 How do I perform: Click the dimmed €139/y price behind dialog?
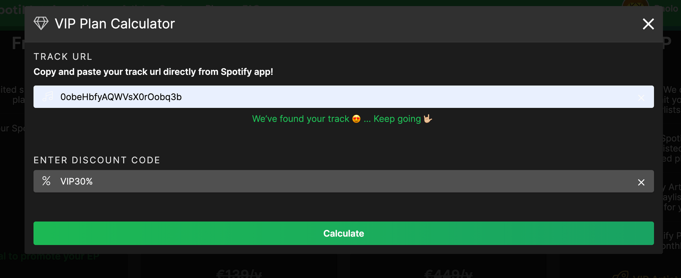tap(239, 274)
